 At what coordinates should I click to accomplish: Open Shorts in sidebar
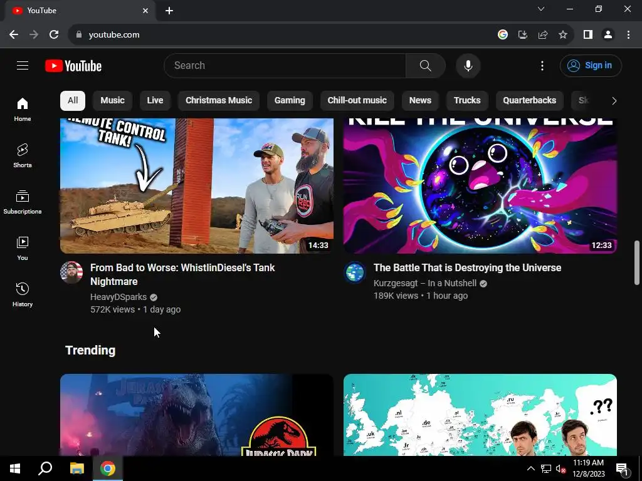pos(23,156)
